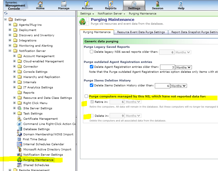Switch to Report Data Snapshot Purge Settings tab
Viewport: 218px width, 171px height.
point(194,32)
